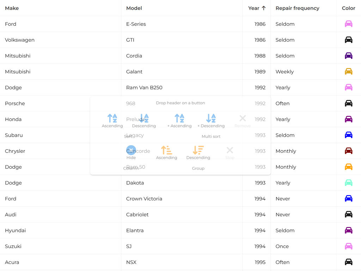
Task: Click the pink car icon on the E-Series row
Action: coord(348,24)
